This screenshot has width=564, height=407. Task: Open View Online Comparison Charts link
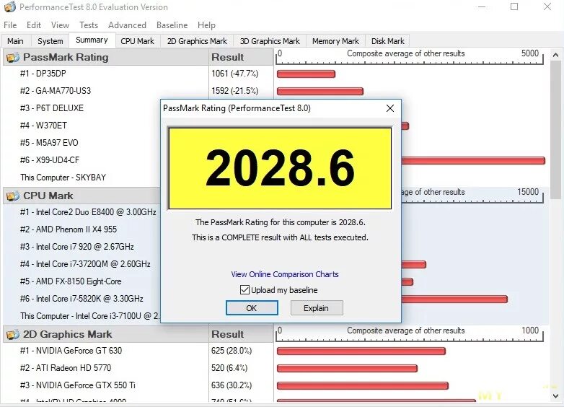tap(284, 274)
